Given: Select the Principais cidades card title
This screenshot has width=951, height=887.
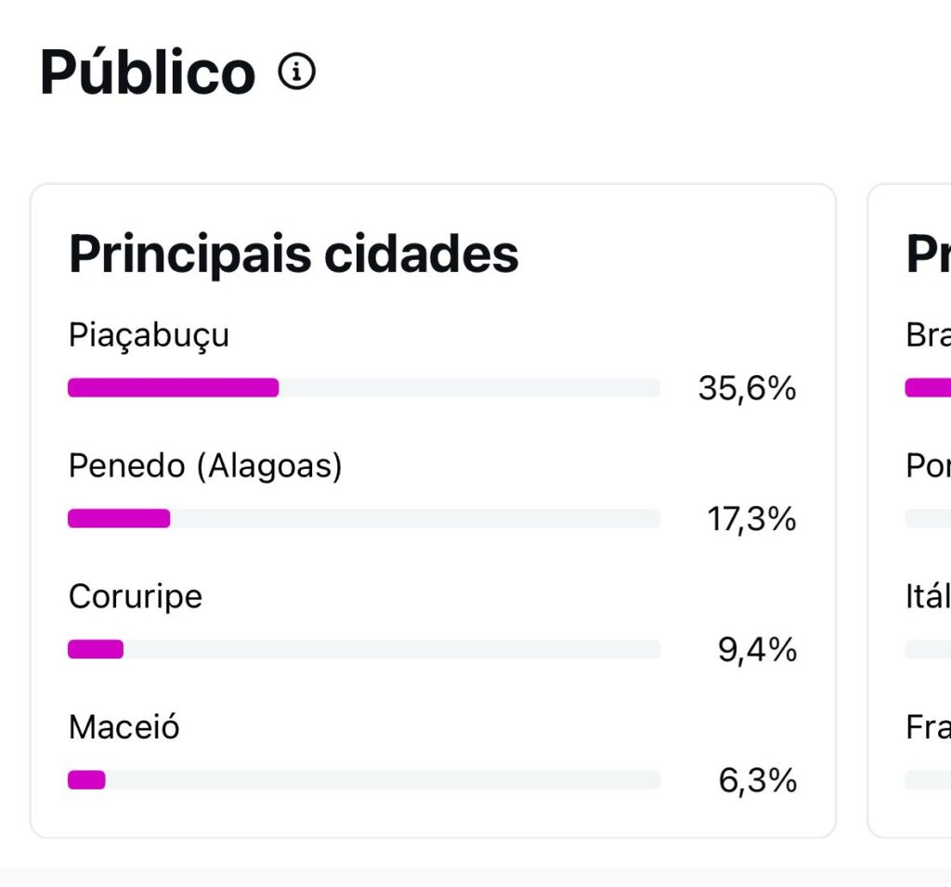Looking at the screenshot, I should [293, 254].
